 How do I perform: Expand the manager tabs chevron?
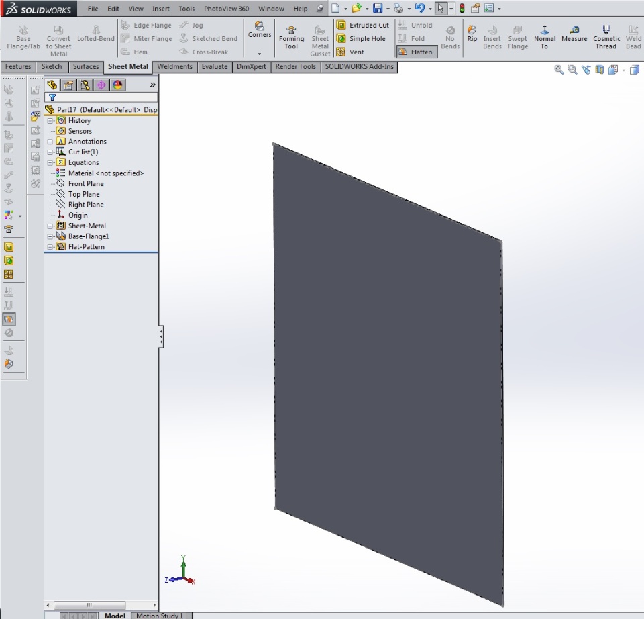pyautogui.click(x=152, y=85)
